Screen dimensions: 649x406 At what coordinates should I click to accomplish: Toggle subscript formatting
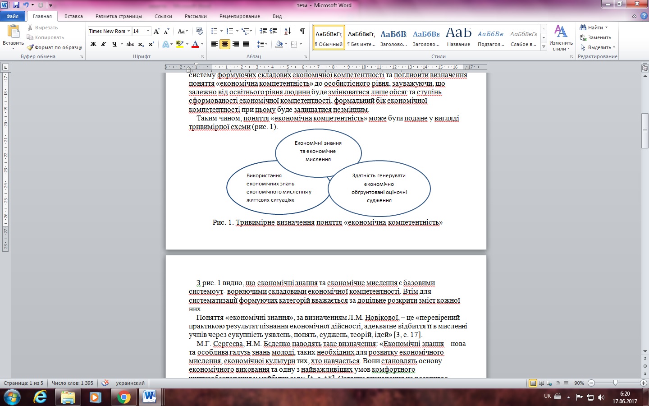click(x=141, y=44)
